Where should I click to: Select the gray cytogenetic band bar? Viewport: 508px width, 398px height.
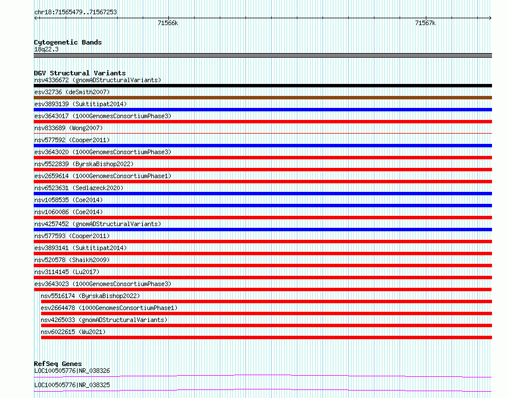[x=263, y=55]
